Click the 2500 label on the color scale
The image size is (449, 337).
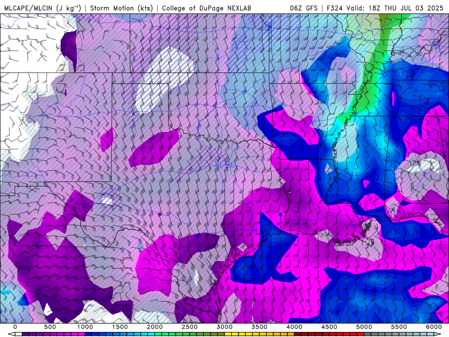[x=190, y=327]
